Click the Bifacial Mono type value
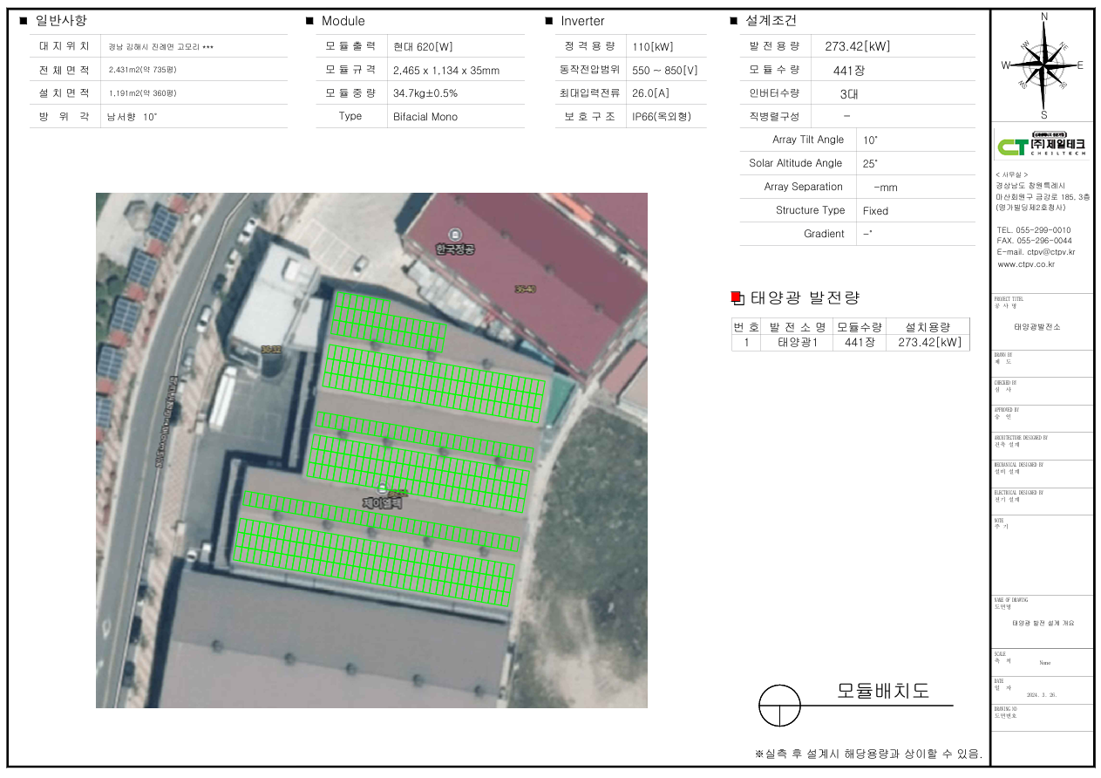Image resolution: width=1101 pixels, height=778 pixels. click(x=425, y=117)
